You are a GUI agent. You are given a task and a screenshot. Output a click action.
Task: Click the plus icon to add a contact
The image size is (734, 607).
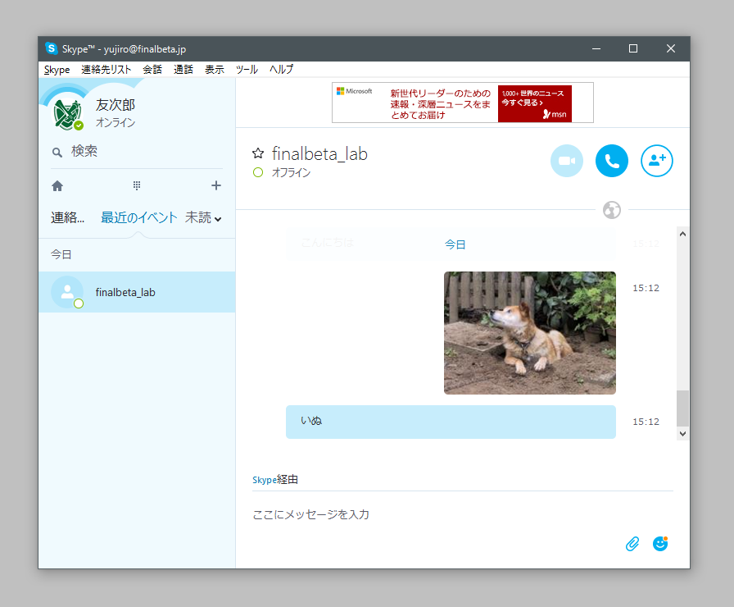tap(215, 185)
